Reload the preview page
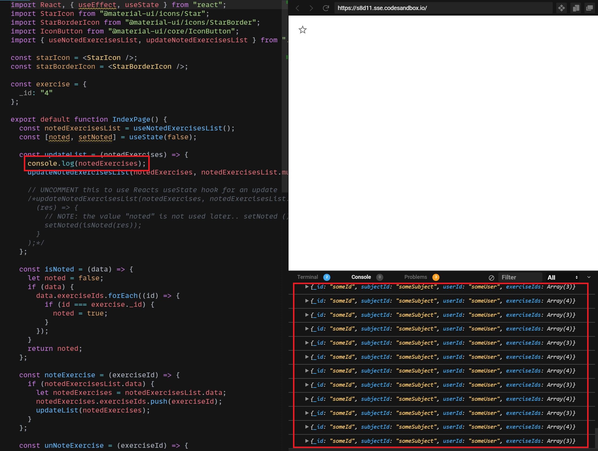This screenshot has width=598, height=451. pos(326,8)
